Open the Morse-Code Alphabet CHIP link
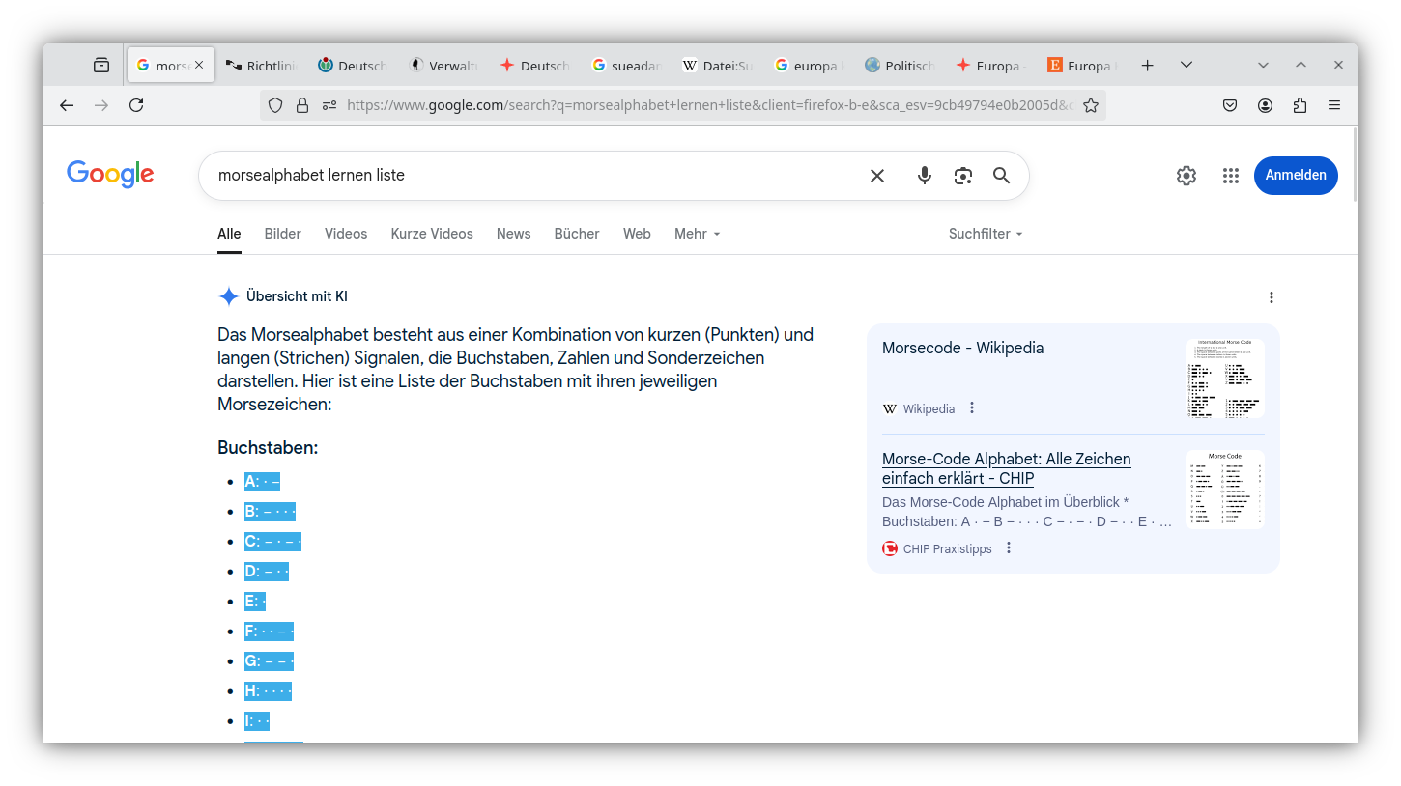The height and width of the screenshot is (786, 1401). coord(1006,468)
